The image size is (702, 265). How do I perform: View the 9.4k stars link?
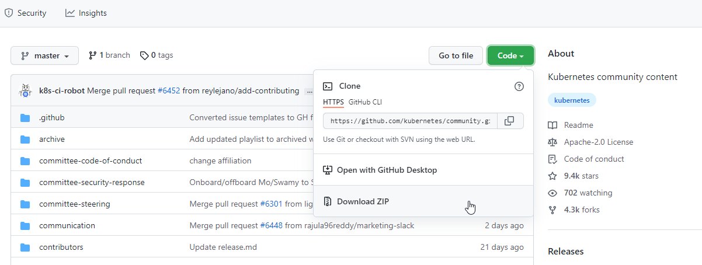pos(581,176)
